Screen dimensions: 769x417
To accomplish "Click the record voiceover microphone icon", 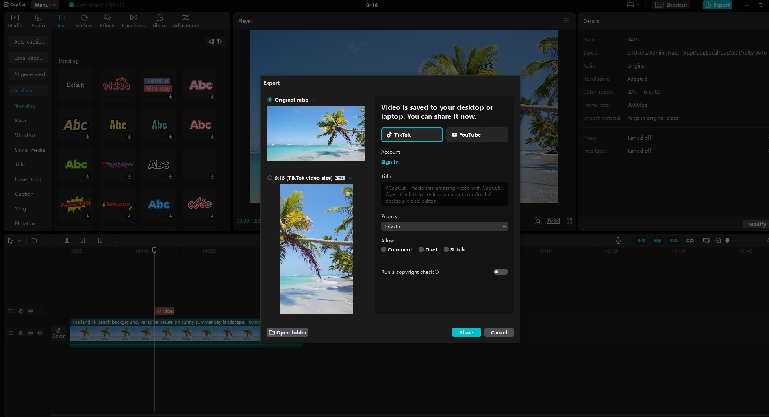I will coord(618,240).
